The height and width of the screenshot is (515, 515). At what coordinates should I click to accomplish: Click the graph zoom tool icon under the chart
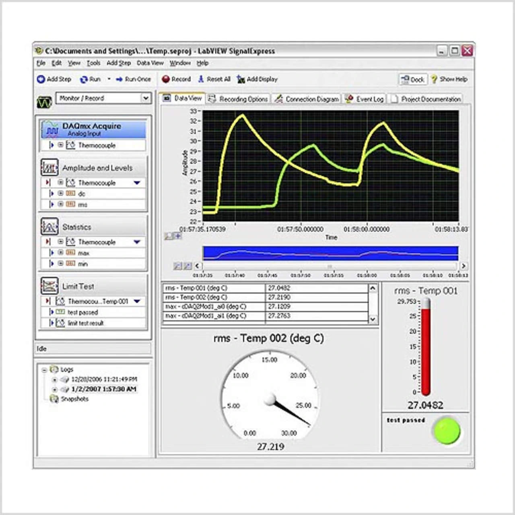(x=169, y=236)
